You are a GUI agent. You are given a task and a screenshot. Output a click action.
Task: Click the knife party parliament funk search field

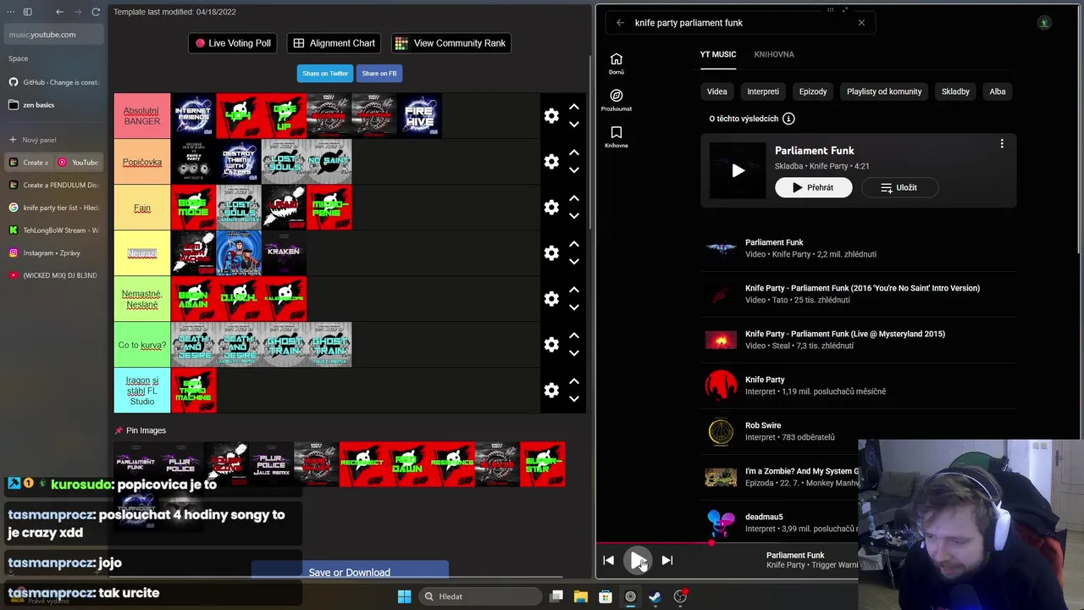coord(741,23)
